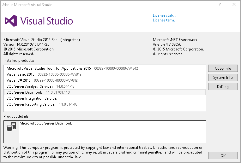Select Visual Basic 2015 in installed products

tap(21, 74)
